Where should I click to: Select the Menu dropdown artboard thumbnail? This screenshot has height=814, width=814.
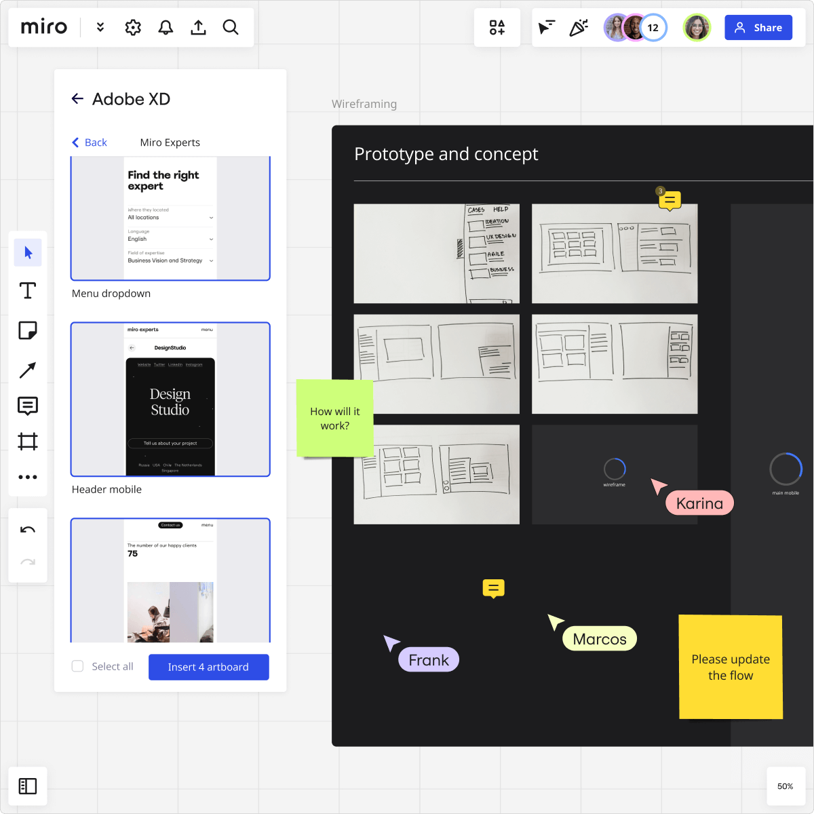pyautogui.click(x=170, y=218)
